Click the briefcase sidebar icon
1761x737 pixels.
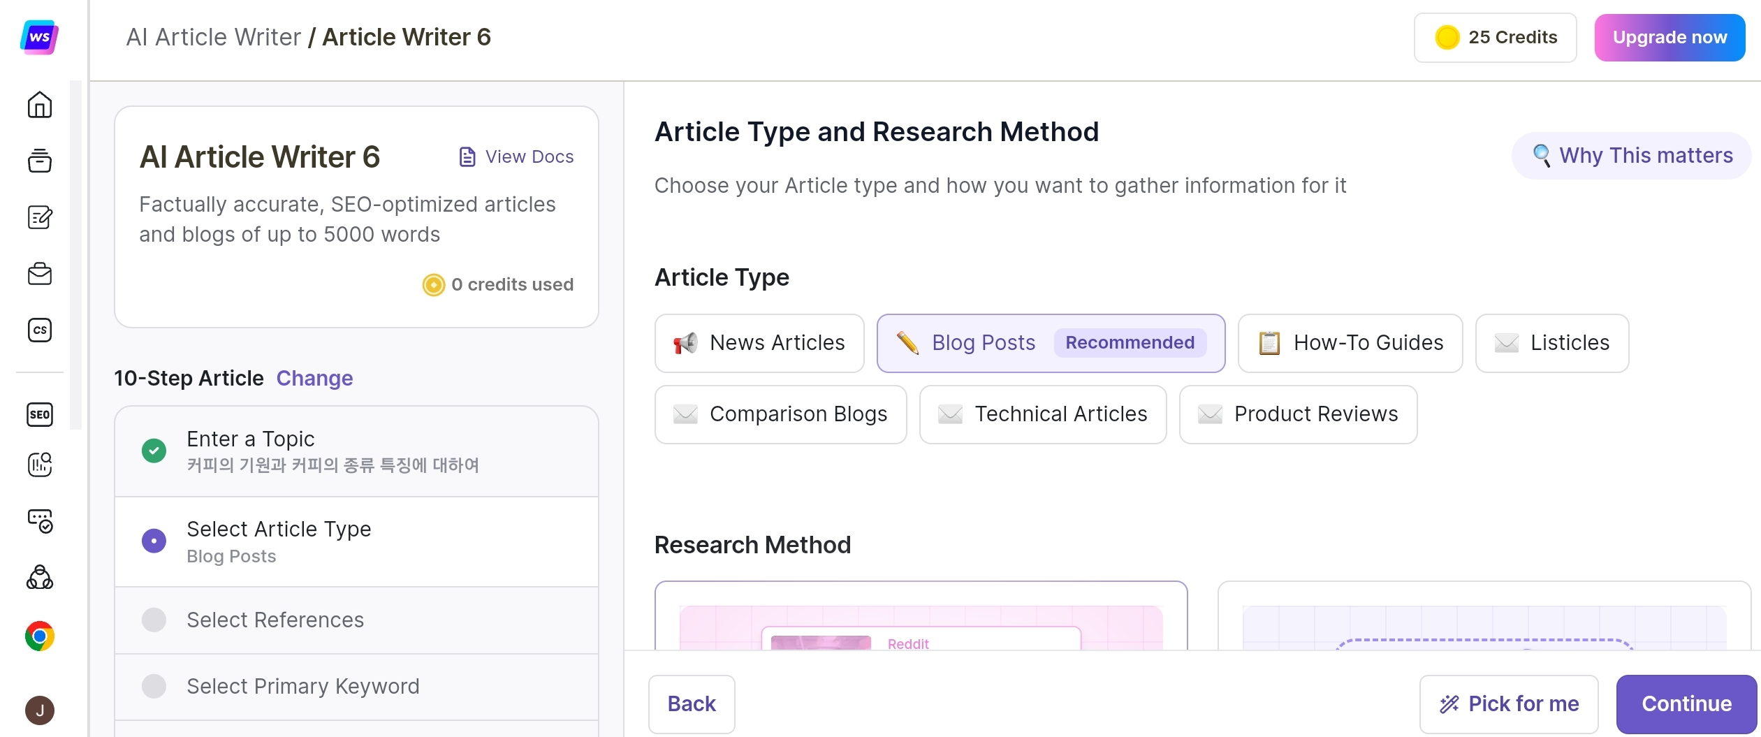[40, 273]
